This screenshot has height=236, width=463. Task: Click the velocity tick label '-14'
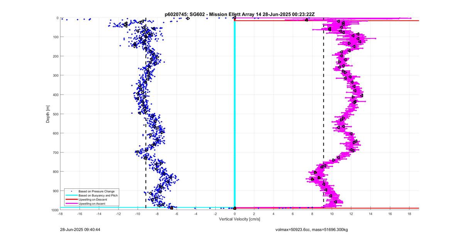99,214
